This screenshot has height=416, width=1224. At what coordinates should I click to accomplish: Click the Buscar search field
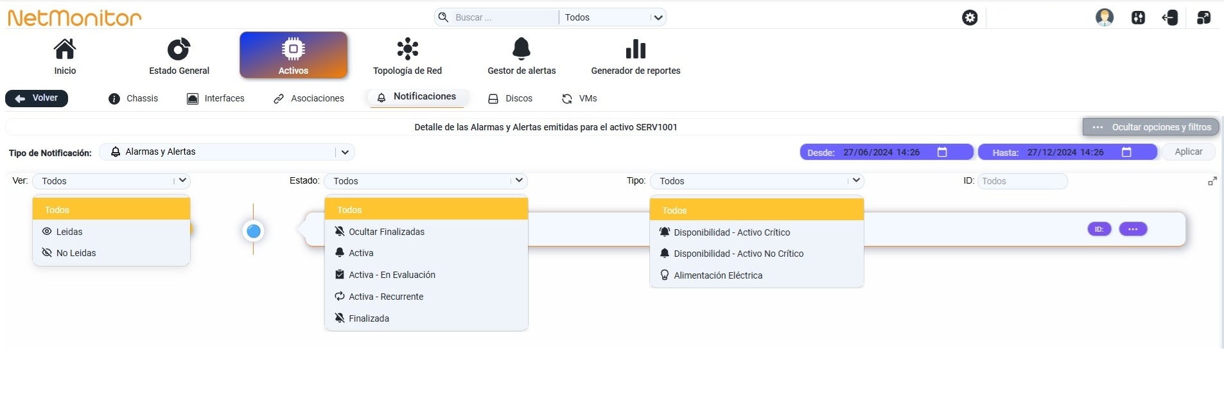[x=504, y=17]
